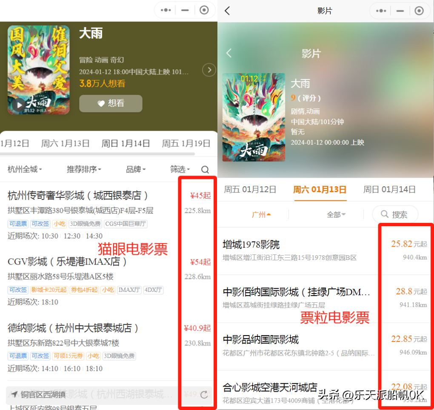Open movie details arrow next to 大雨

[209, 70]
